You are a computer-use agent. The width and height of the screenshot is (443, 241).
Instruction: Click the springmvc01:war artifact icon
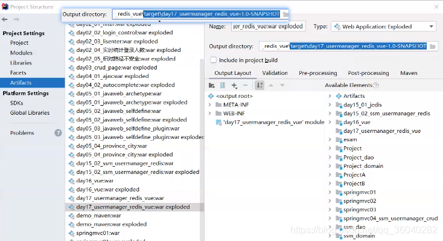[71, 233]
